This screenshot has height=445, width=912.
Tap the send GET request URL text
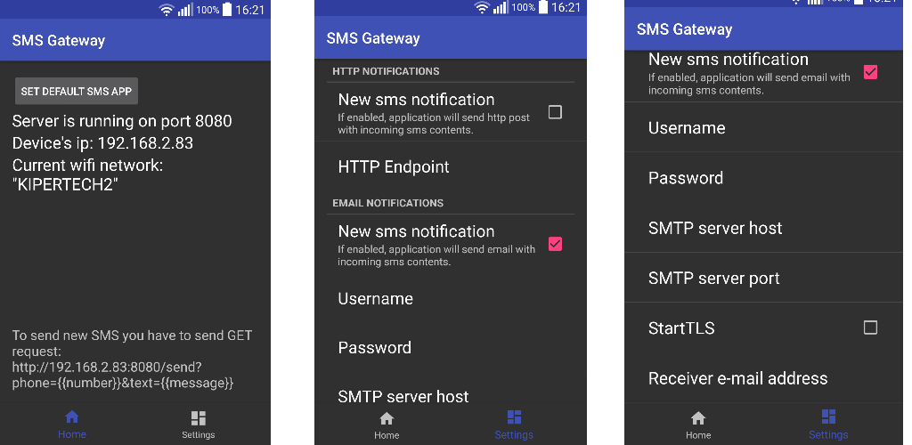(123, 376)
